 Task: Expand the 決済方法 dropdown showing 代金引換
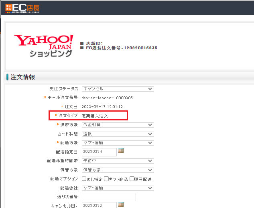click(118, 125)
